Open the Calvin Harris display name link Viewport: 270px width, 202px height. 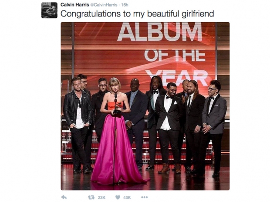click(75, 5)
